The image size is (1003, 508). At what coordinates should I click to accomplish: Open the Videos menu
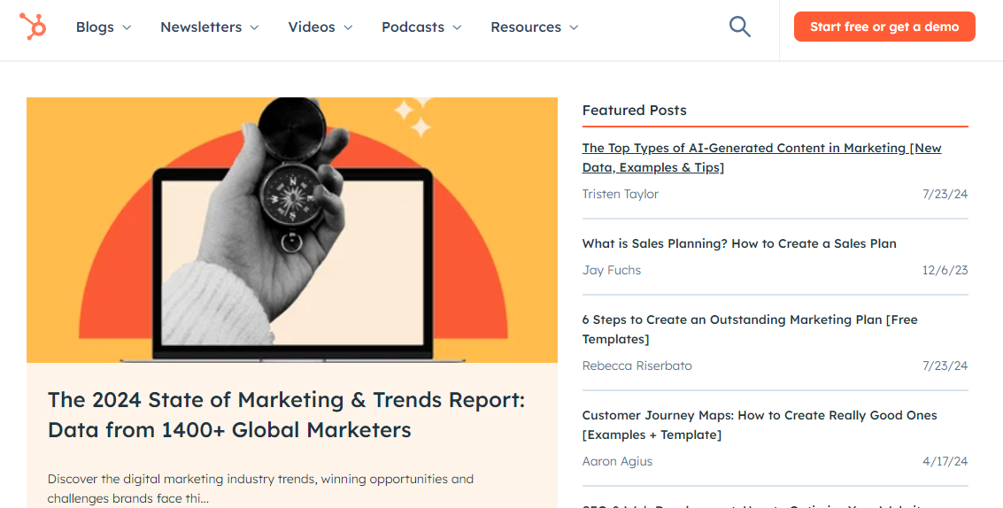312,27
